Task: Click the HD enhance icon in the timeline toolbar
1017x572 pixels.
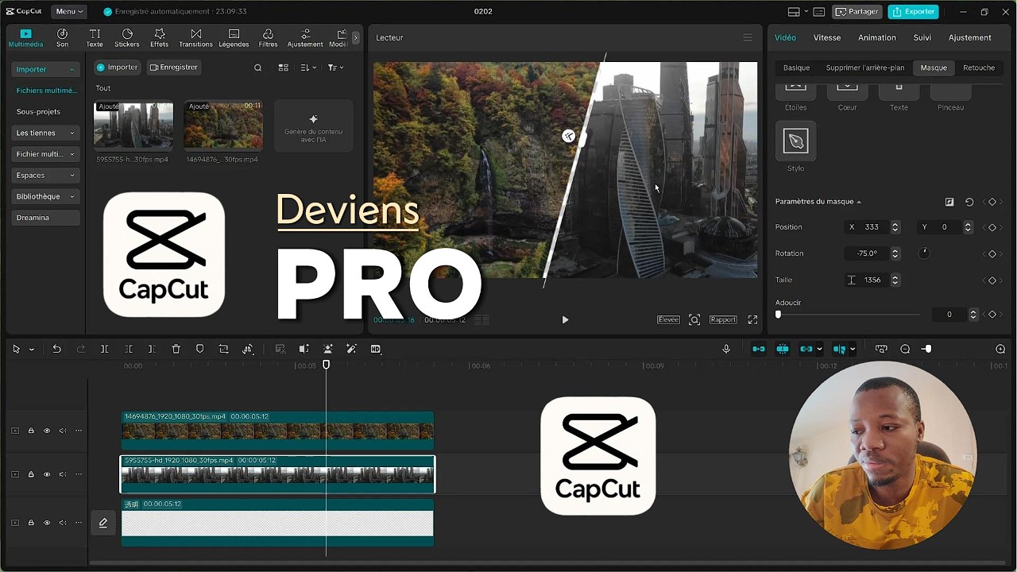Action: [x=376, y=349]
